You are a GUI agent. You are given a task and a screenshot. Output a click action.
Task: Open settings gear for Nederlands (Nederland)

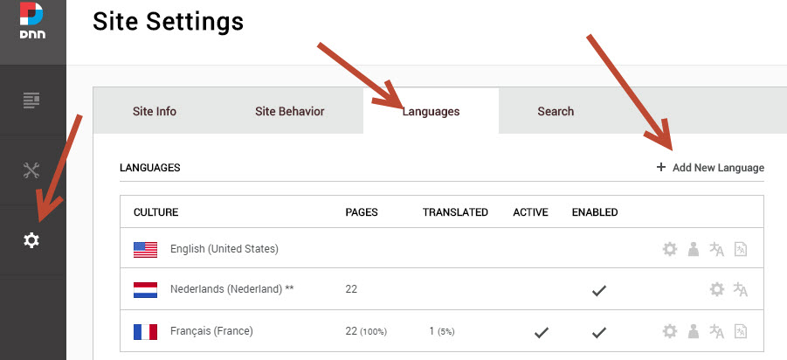(x=717, y=289)
